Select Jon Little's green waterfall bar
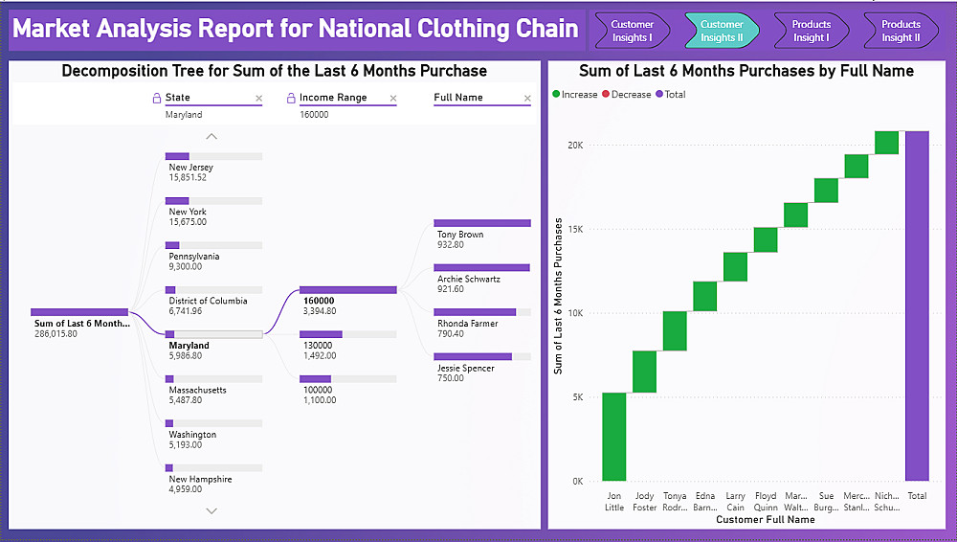Viewport: 957px width, 542px height. point(614,436)
